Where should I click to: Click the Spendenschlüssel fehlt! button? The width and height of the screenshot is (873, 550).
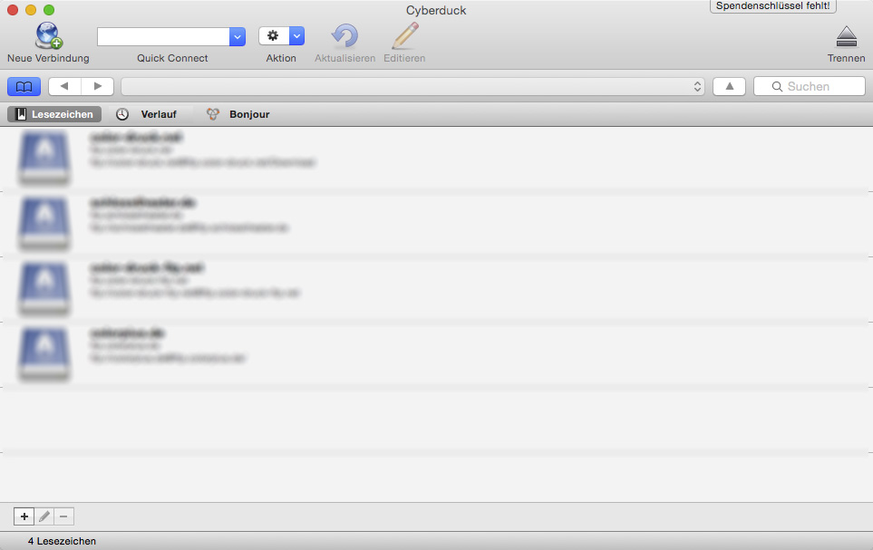point(772,6)
